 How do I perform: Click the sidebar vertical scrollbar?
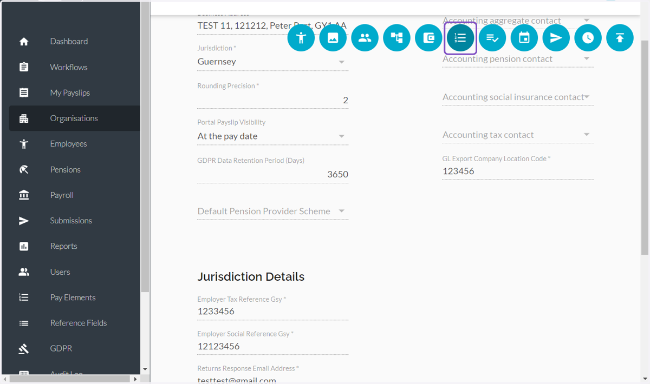click(145, 146)
